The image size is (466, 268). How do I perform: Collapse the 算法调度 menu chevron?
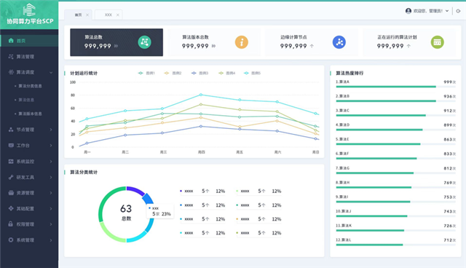point(51,72)
